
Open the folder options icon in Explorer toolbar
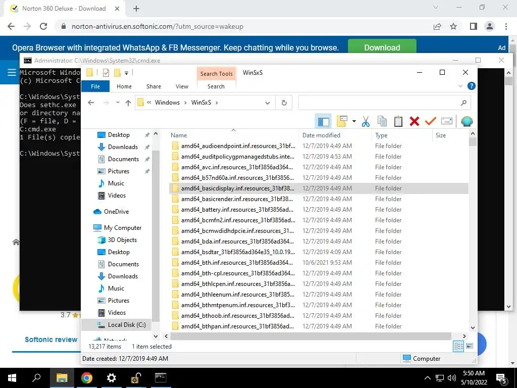[342, 121]
